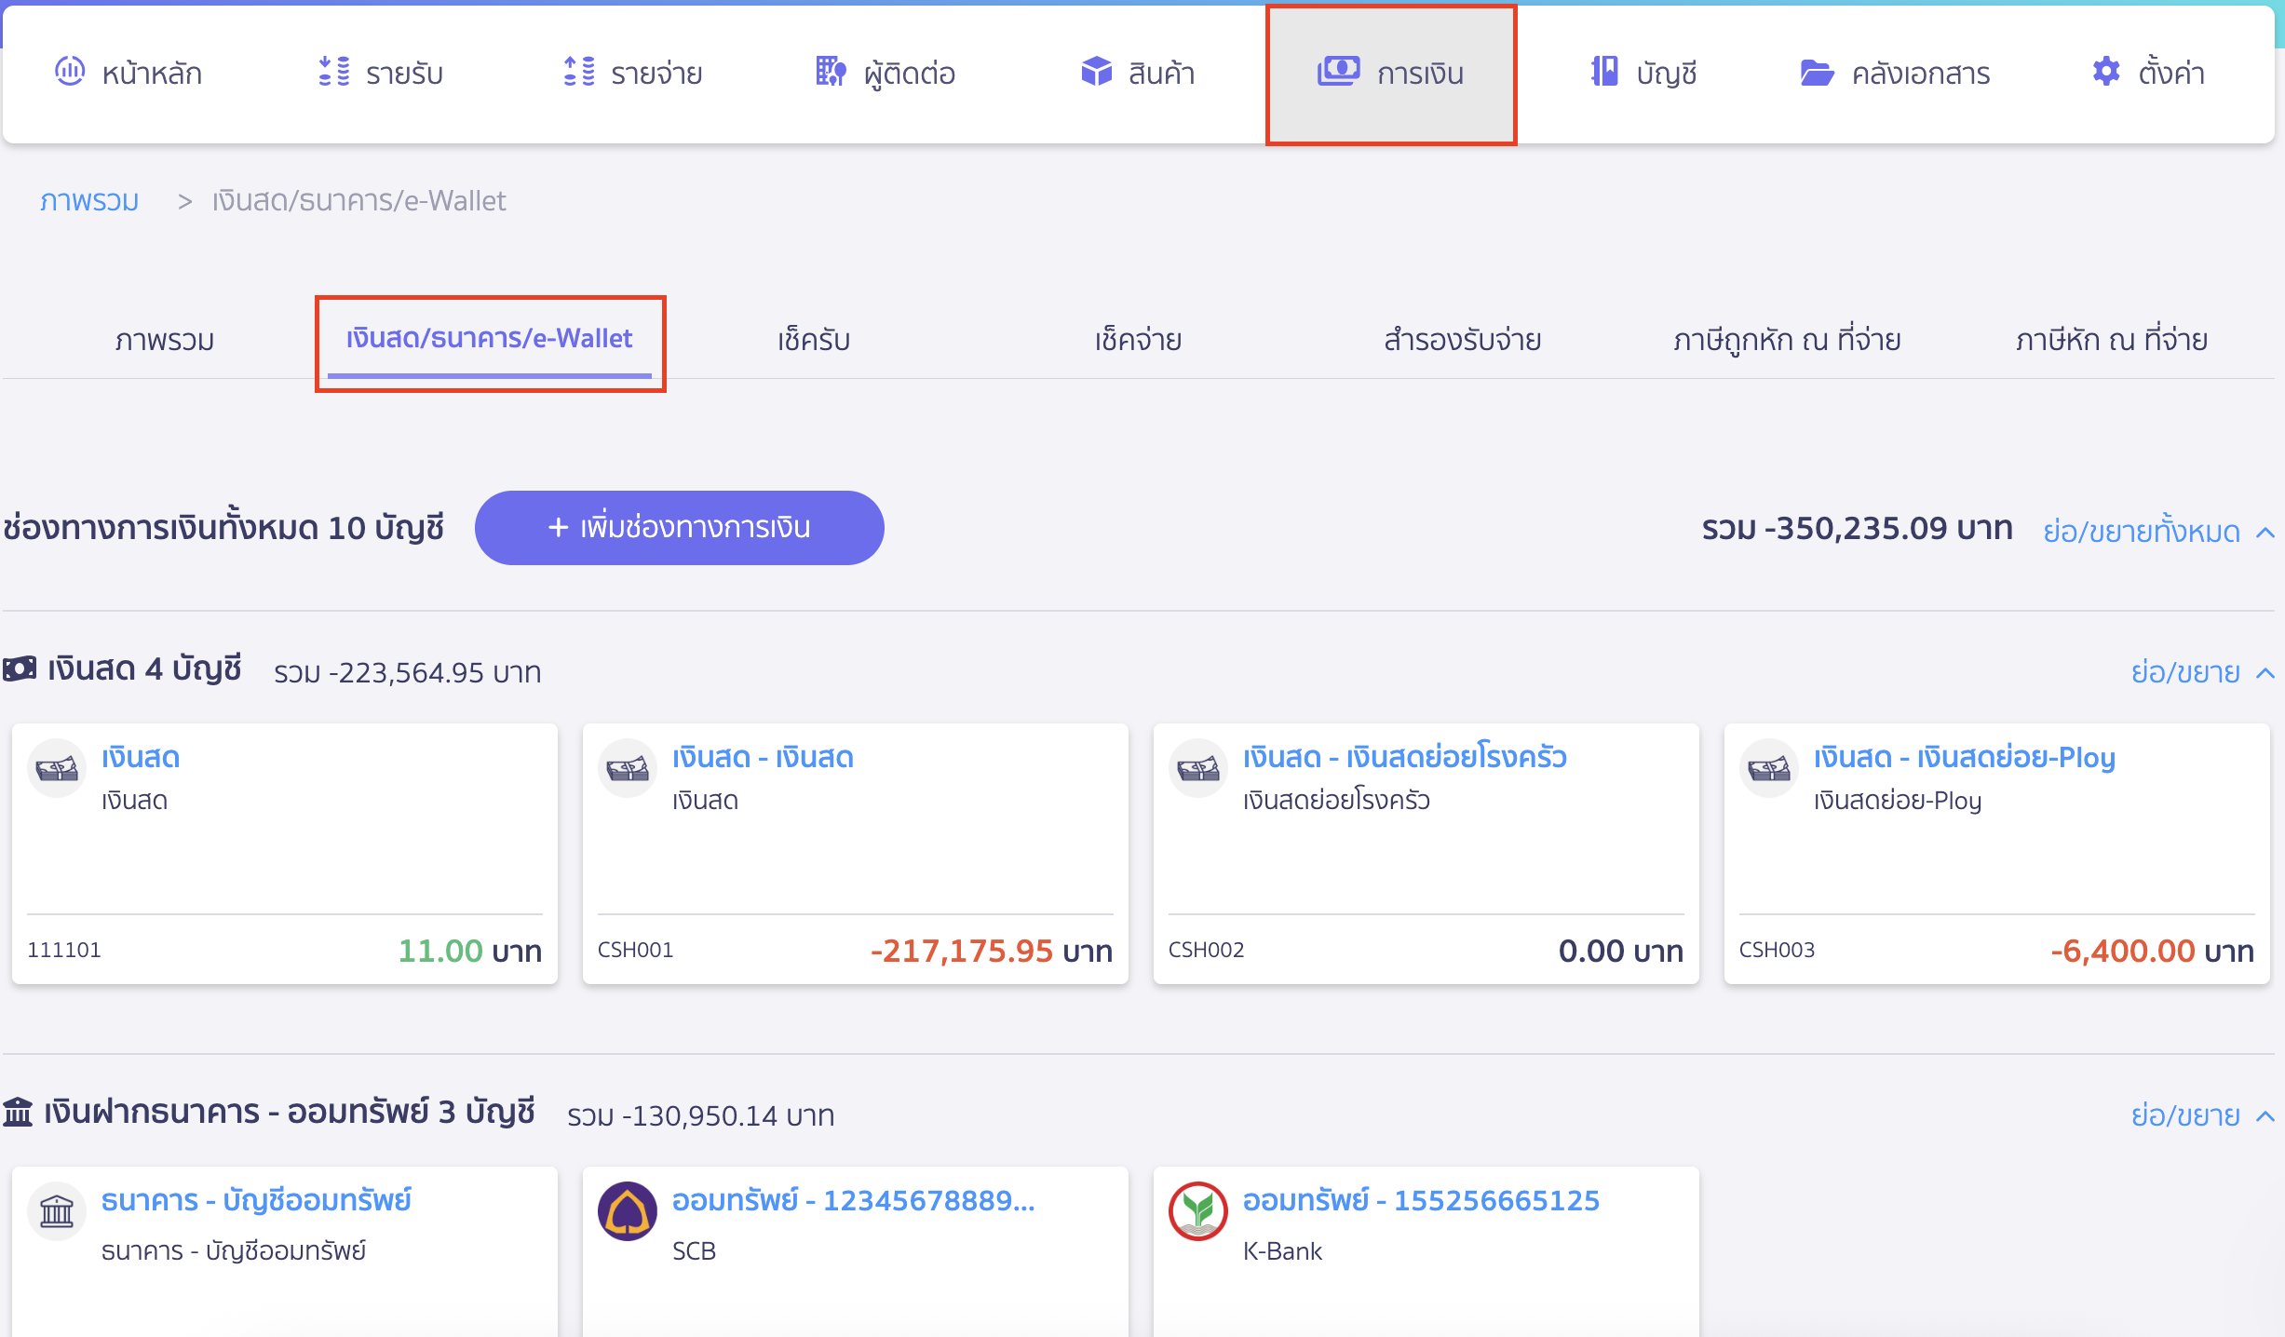
Task: Click the contacts building icon beside ผู้ติดต่อ
Action: click(831, 72)
